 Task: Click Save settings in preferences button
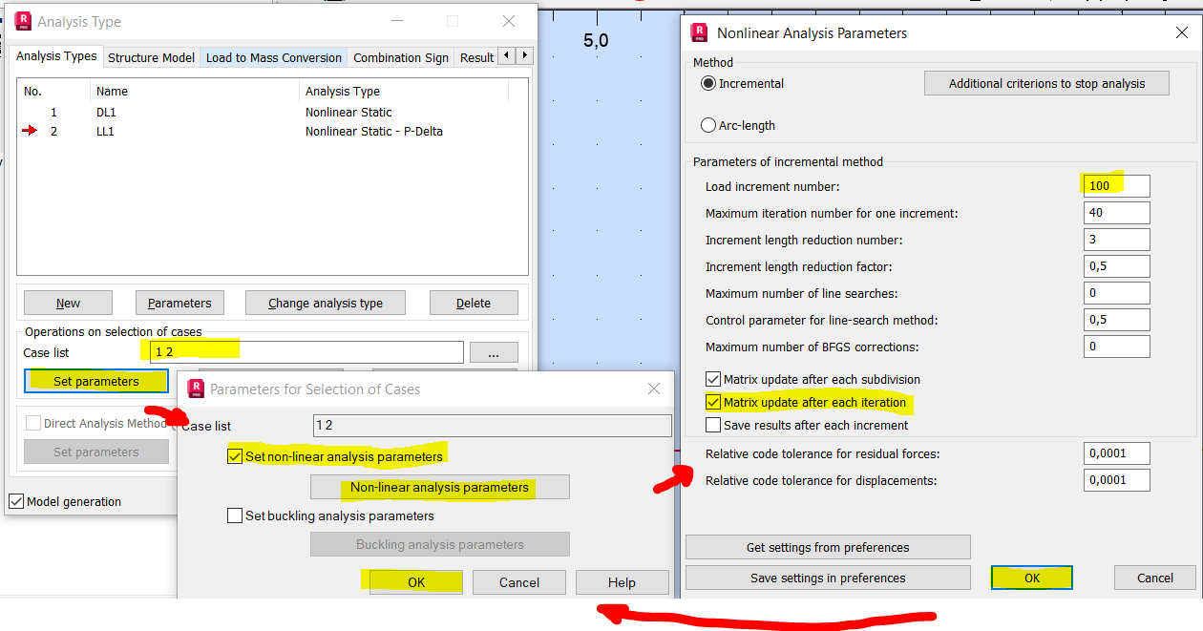(828, 578)
